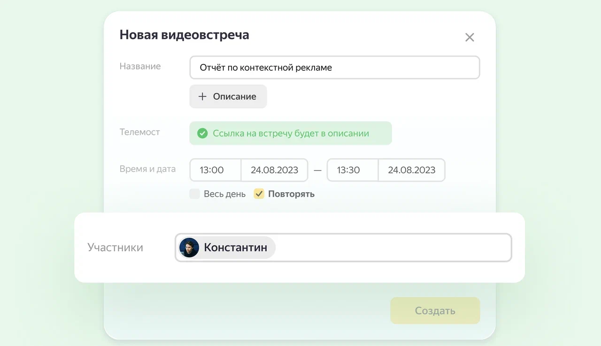Select the Константин participant name

click(x=235, y=248)
